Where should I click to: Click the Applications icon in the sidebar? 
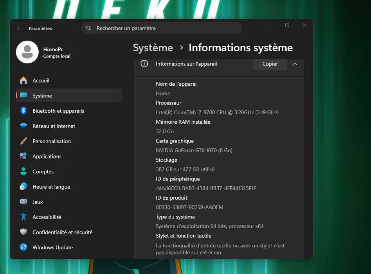point(23,156)
